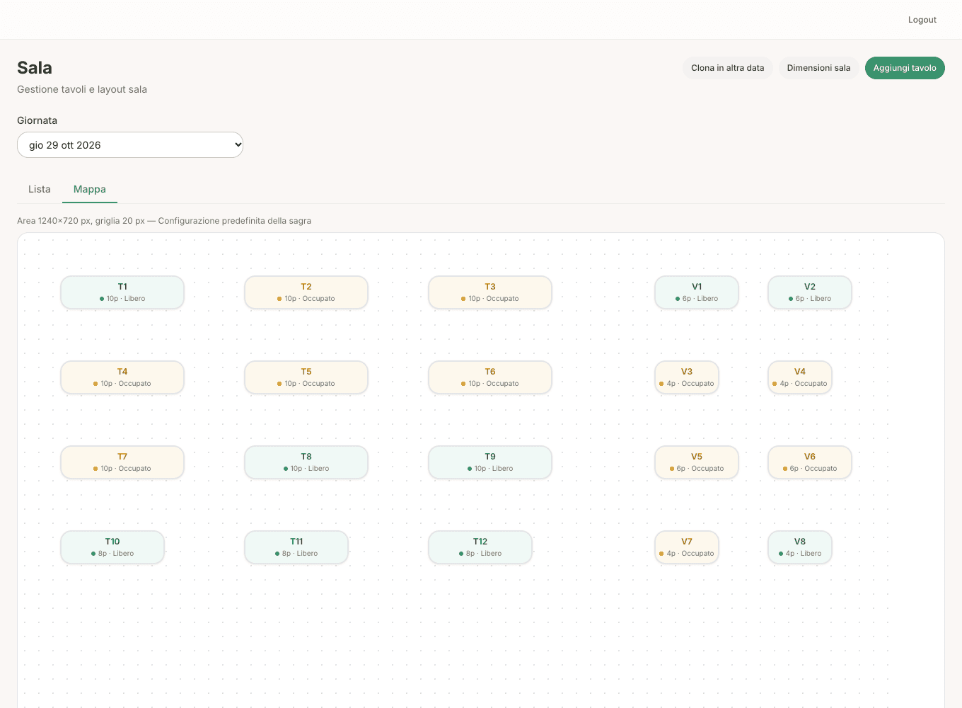Click table T3 card
Image resolution: width=962 pixels, height=708 pixels.
point(490,292)
